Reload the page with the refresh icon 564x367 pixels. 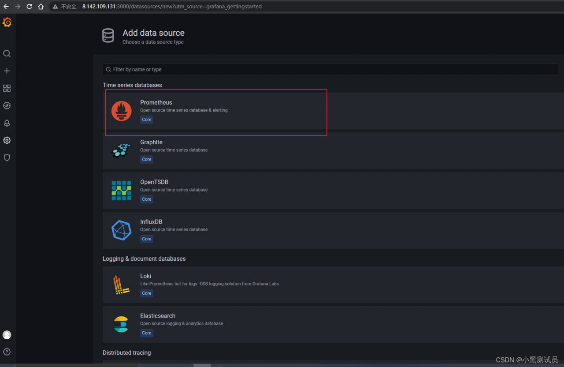click(29, 7)
